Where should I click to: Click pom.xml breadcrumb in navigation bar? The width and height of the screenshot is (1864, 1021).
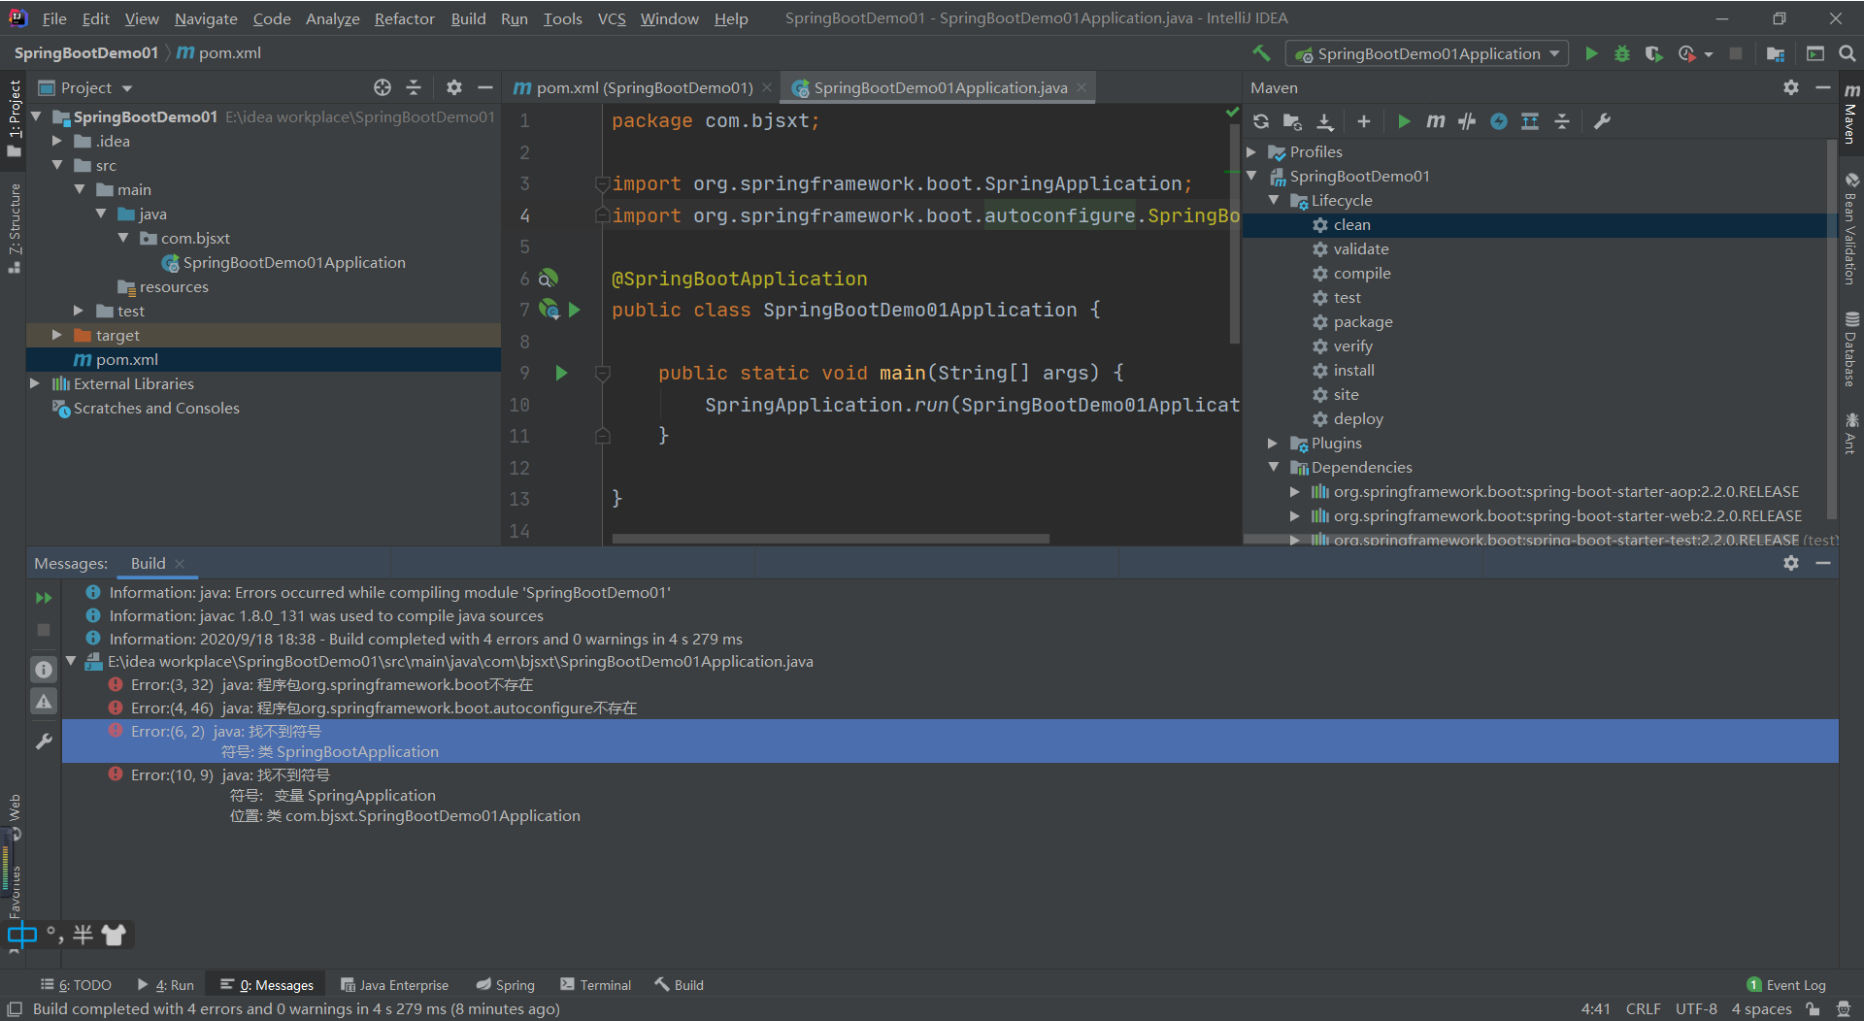pyautogui.click(x=218, y=52)
